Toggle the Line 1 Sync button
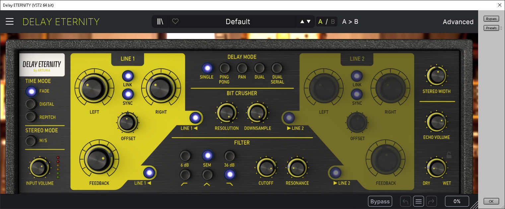The width and height of the screenshot is (505, 209). 128,95
